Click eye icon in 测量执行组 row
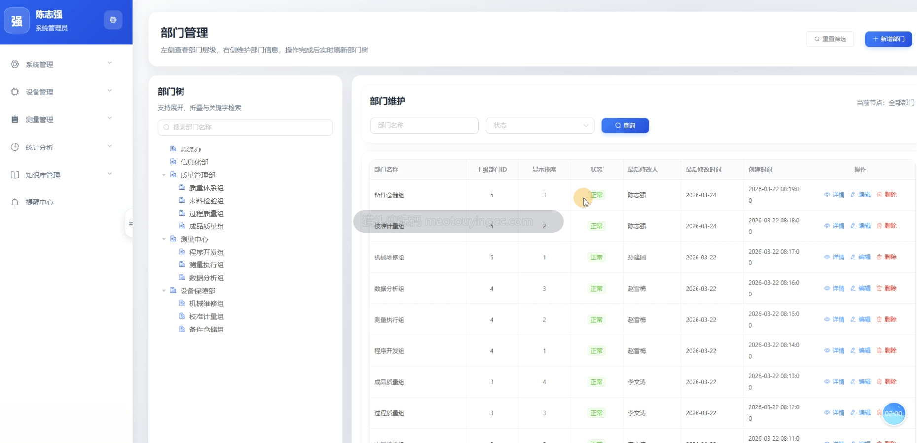917x443 pixels. (x=827, y=319)
